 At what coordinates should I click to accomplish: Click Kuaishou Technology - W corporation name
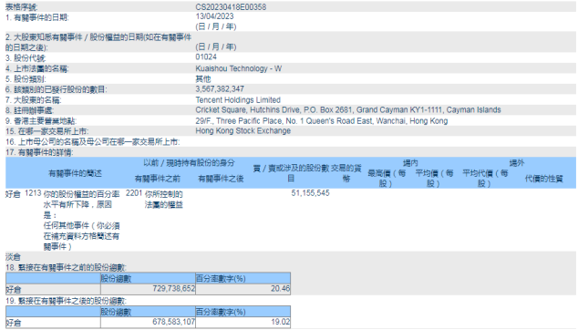pyautogui.click(x=239, y=68)
